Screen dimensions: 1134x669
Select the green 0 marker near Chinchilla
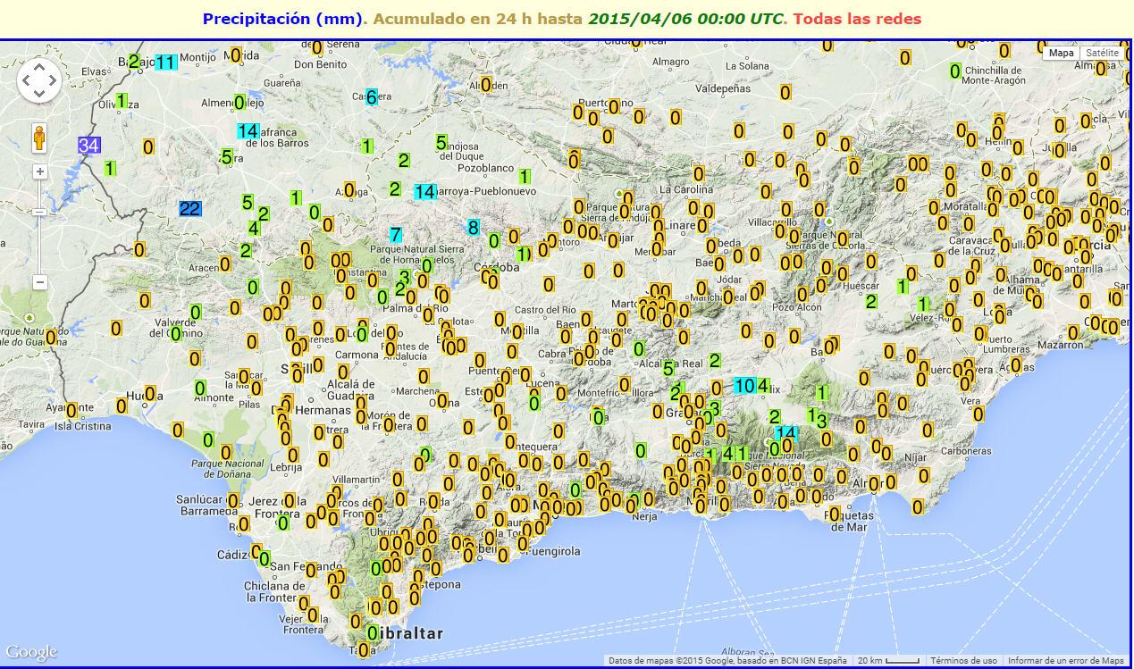954,71
